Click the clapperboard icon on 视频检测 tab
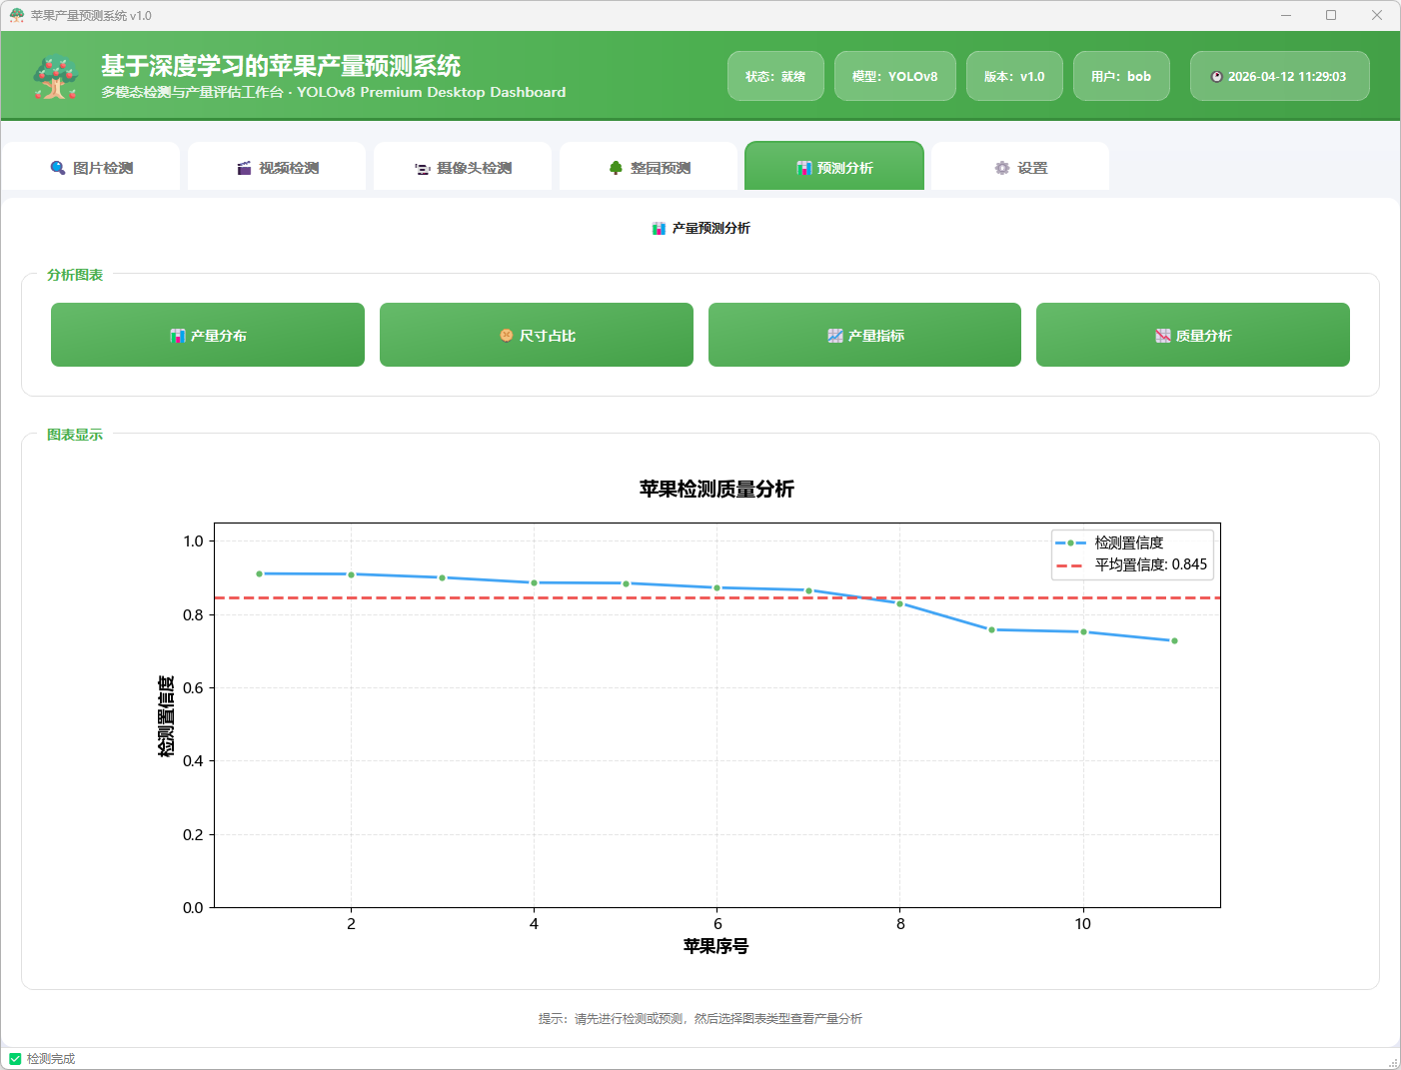The image size is (1401, 1070). tap(244, 168)
